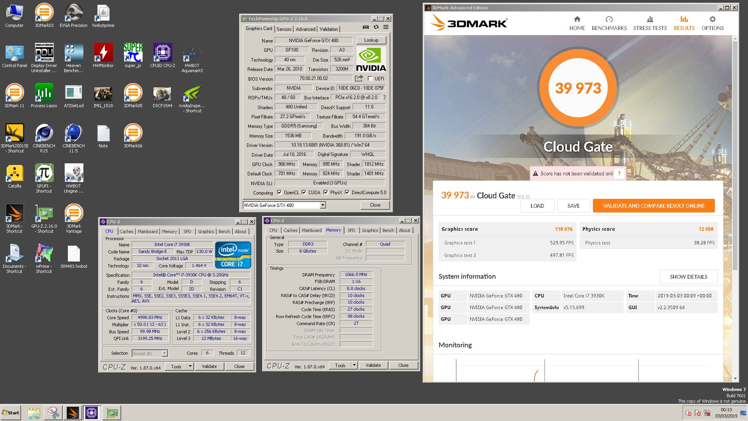The height and width of the screenshot is (421, 748).
Task: Open GPU-Z hamburger menu icon
Action: [386, 27]
